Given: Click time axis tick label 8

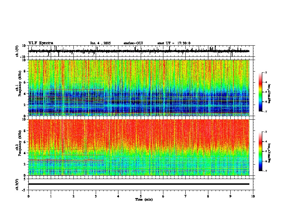Looking at the screenshot, I should click(208, 196).
